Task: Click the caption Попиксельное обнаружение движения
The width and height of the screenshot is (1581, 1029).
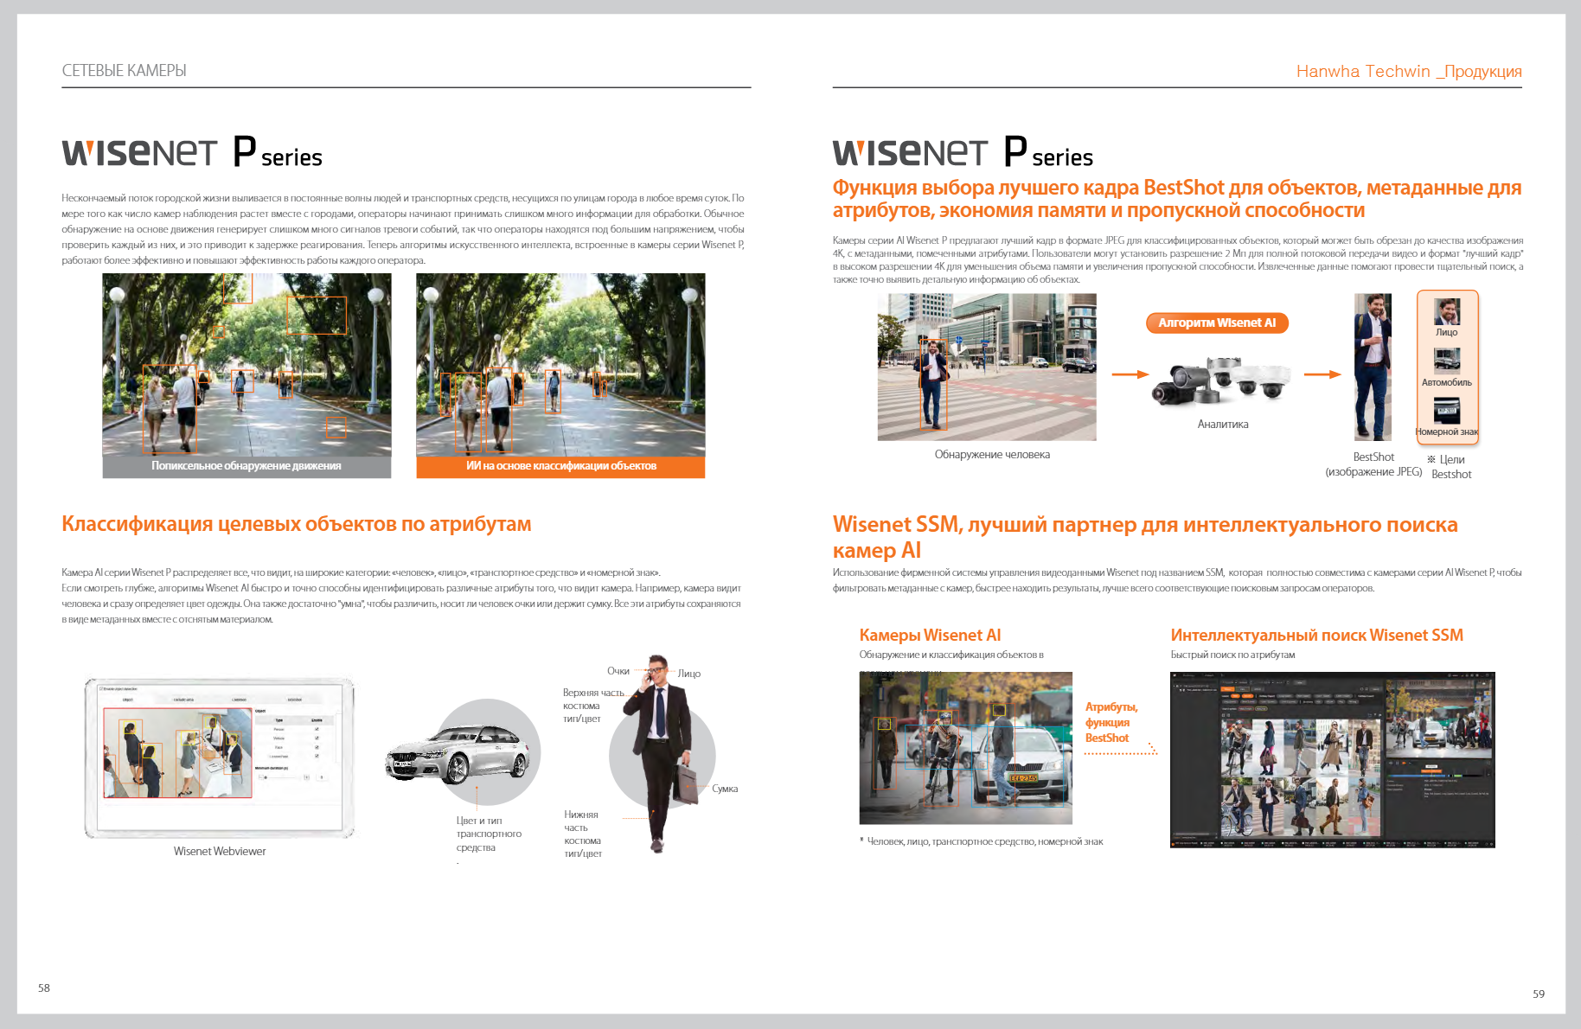Action: [x=246, y=466]
